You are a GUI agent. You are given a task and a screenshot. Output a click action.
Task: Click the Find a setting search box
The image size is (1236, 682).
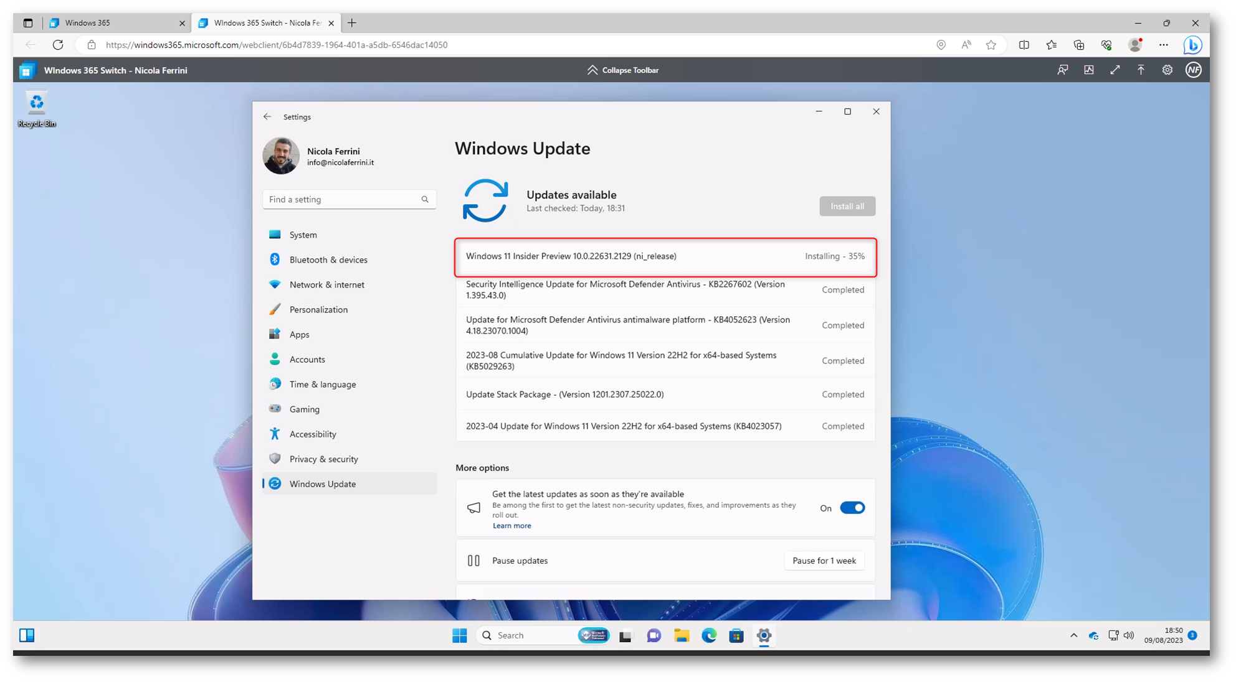click(x=349, y=199)
